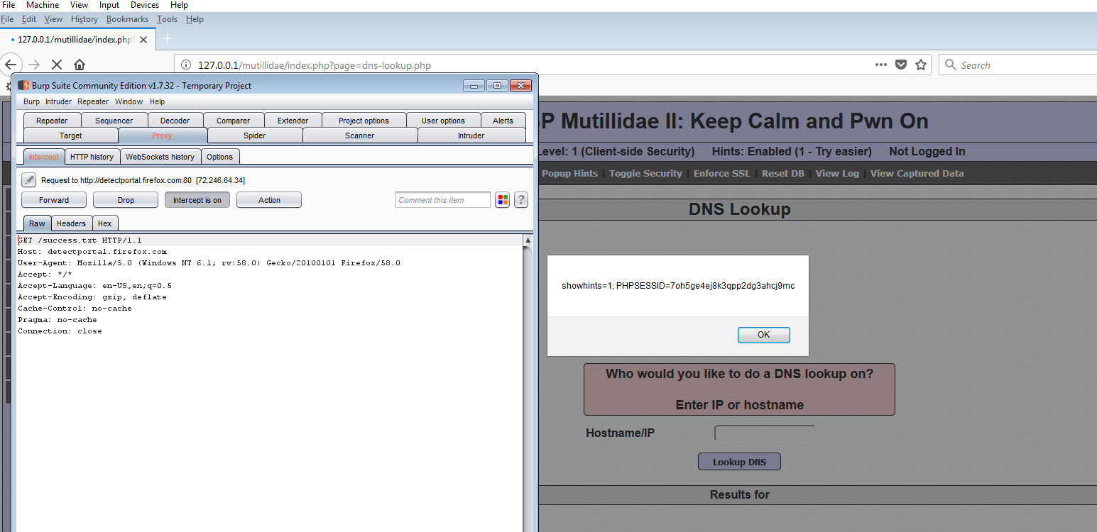The image size is (1097, 532).
Task: Open the highlight color picker in Burp
Action: [x=503, y=200]
